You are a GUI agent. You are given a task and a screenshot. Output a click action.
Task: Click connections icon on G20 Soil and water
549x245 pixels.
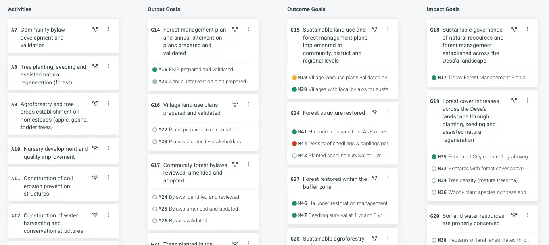coord(514,215)
